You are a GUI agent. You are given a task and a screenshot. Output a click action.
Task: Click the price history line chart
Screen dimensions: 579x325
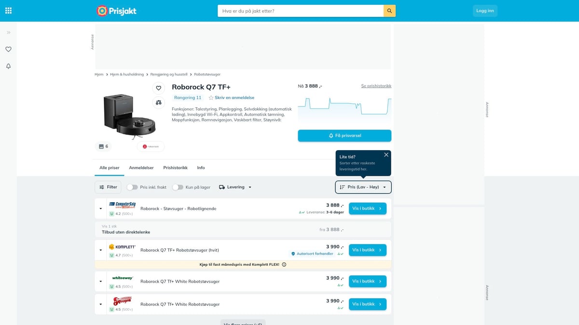[345, 108]
